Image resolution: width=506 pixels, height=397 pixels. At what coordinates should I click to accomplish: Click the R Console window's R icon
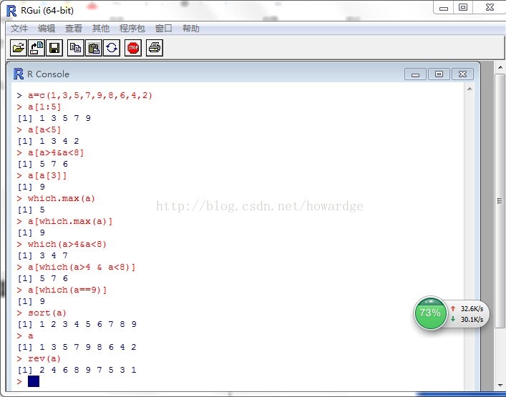(x=19, y=74)
